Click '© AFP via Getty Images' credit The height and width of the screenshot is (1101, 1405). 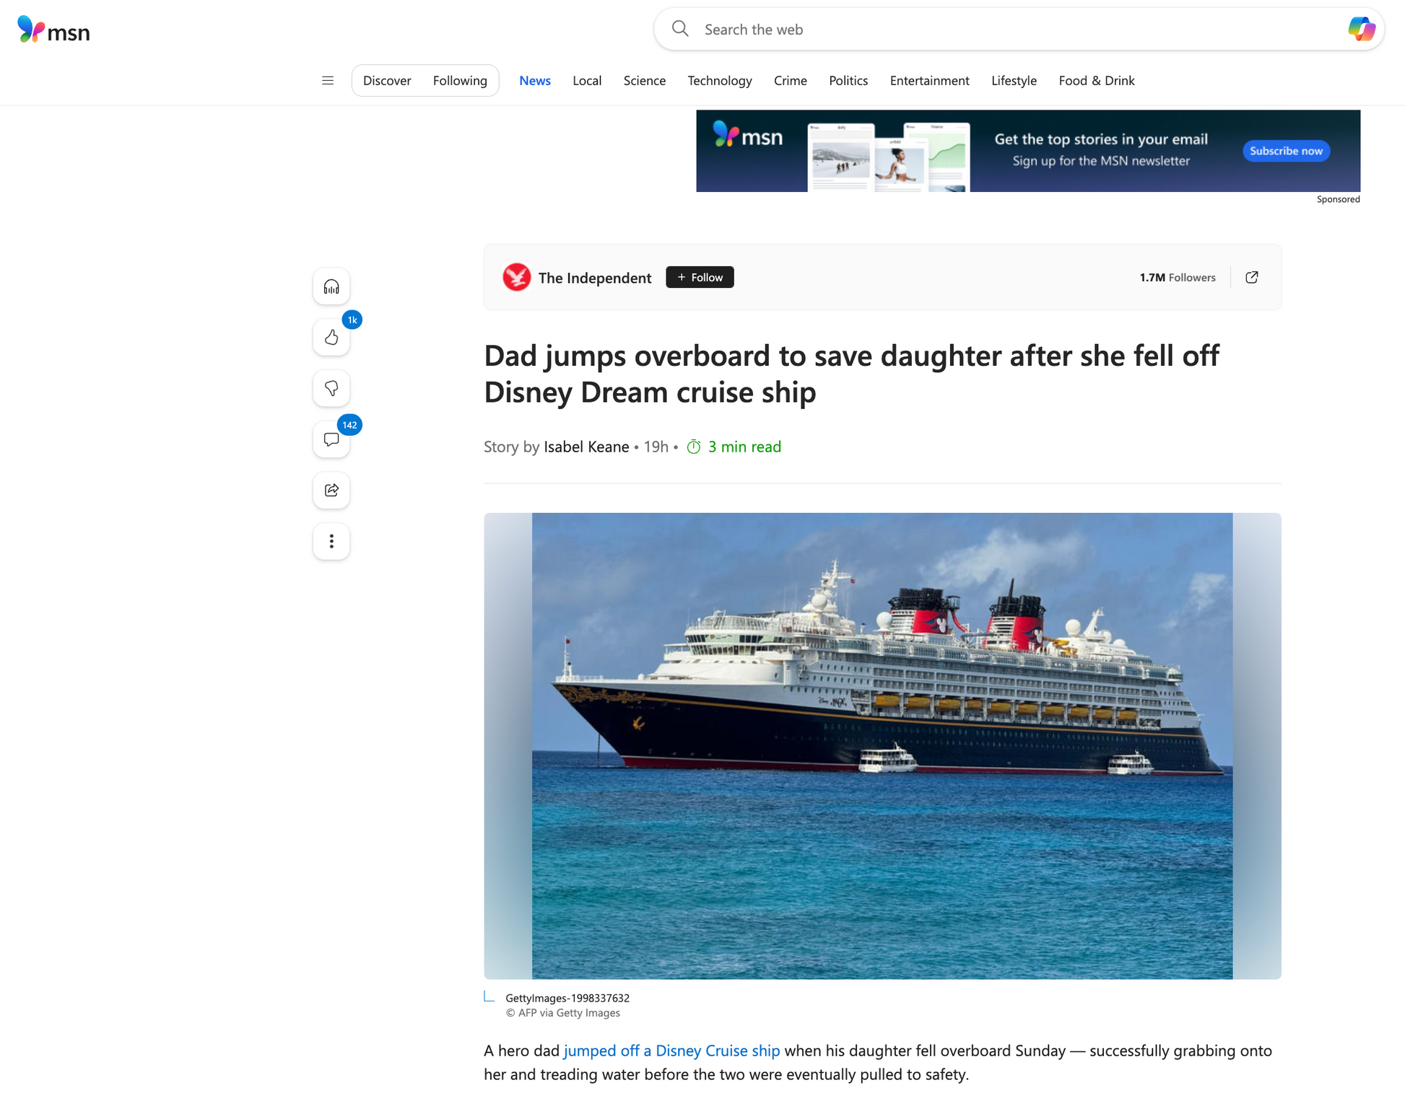coord(562,1013)
